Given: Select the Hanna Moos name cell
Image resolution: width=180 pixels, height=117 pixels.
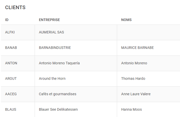Looking at the screenshot, I should pyautogui.click(x=131, y=110).
